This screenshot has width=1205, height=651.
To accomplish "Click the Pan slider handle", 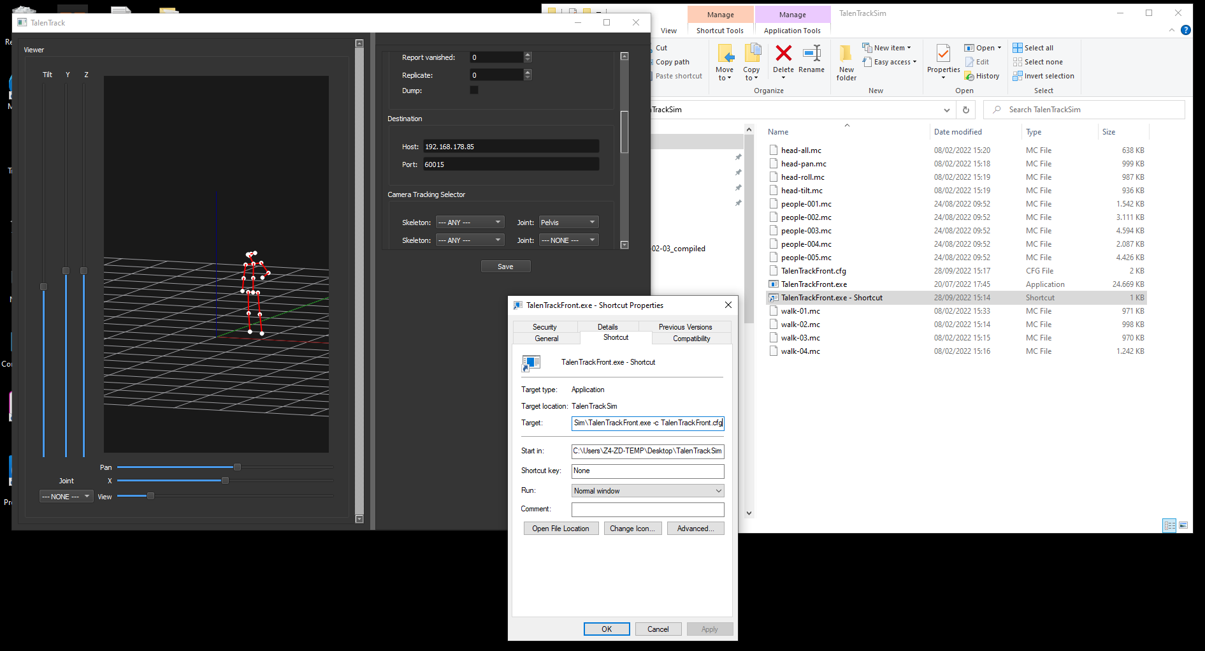I will point(237,467).
